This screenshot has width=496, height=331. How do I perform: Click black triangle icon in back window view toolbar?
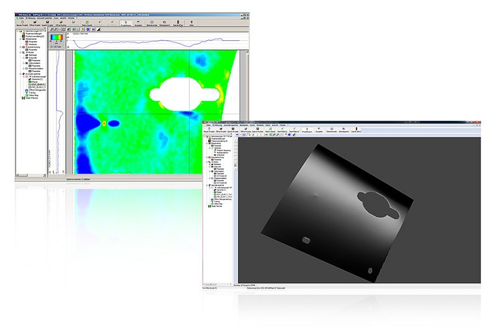pos(99,29)
